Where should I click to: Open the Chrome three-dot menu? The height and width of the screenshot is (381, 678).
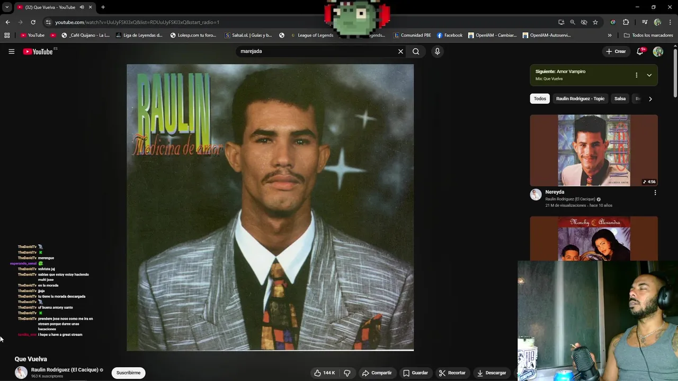point(670,22)
